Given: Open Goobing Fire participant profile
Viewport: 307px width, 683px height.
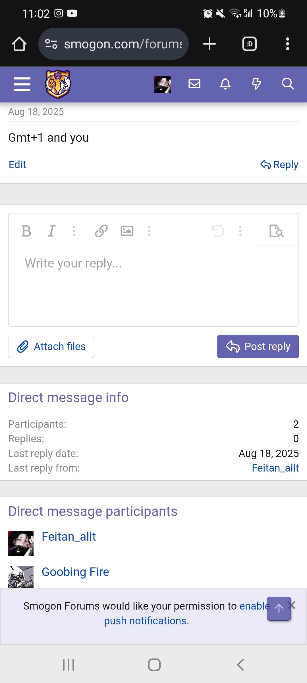Looking at the screenshot, I should [x=75, y=572].
